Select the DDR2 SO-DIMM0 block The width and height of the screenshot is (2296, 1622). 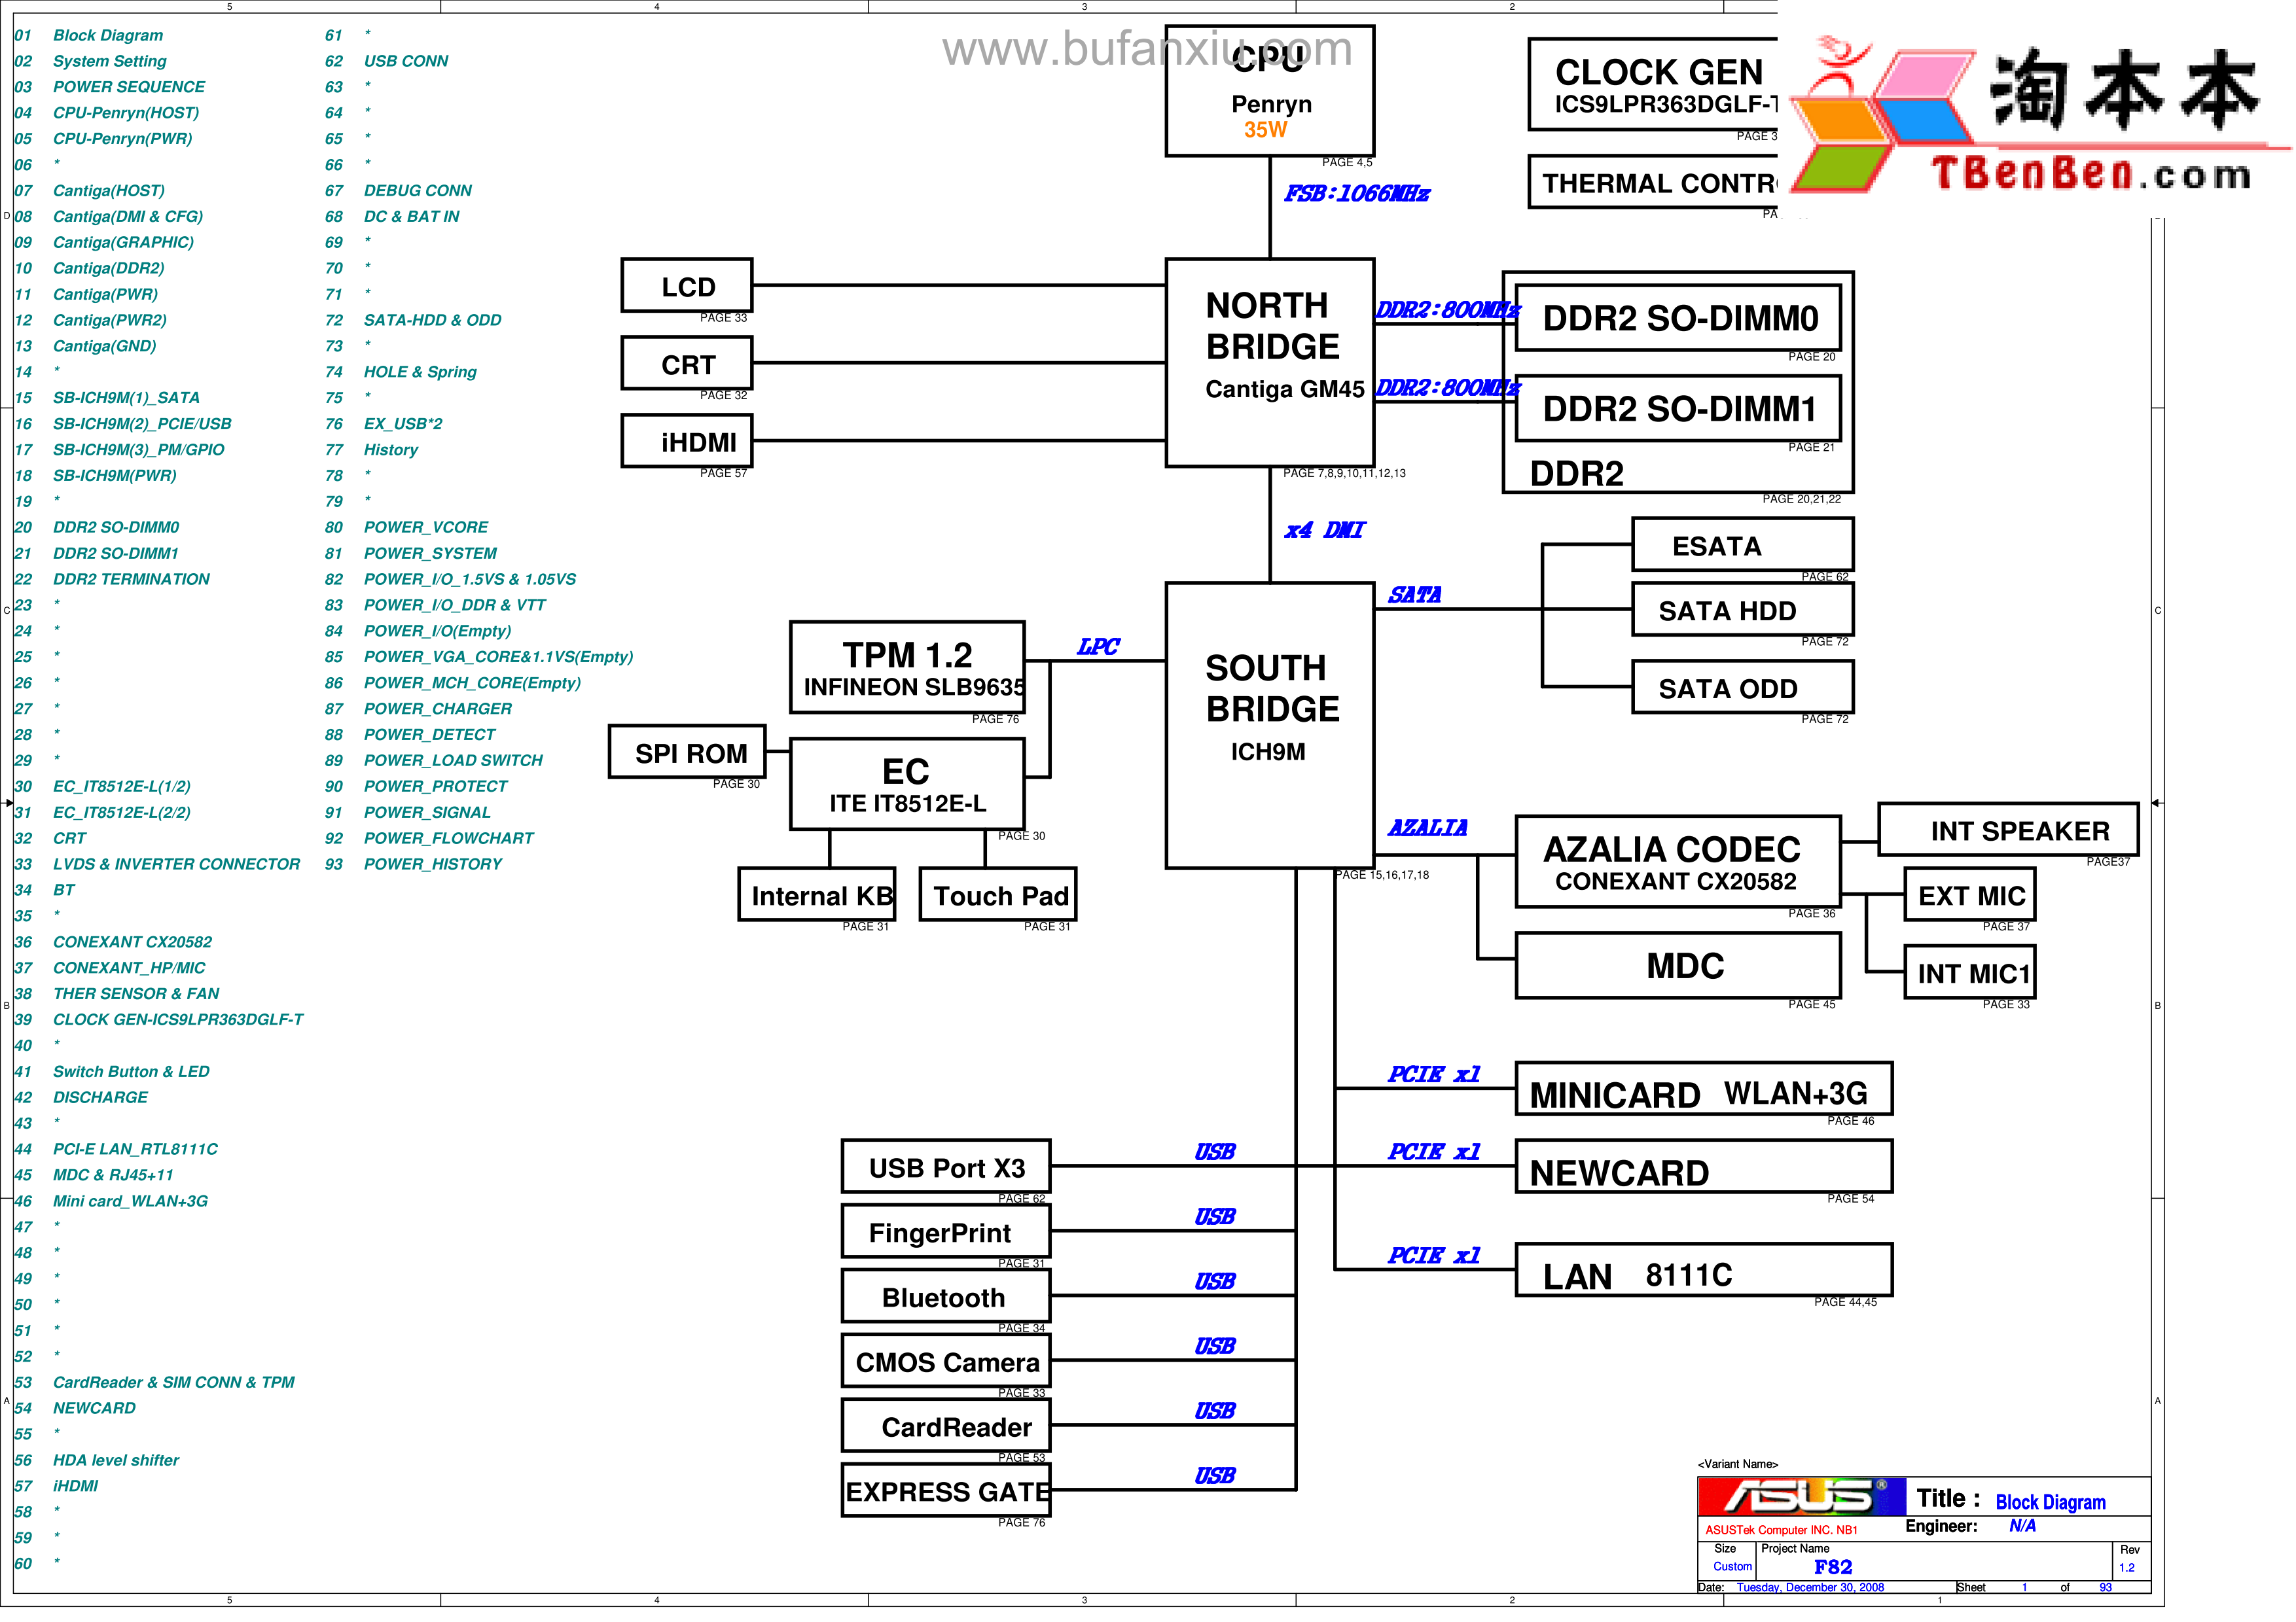click(x=1678, y=319)
